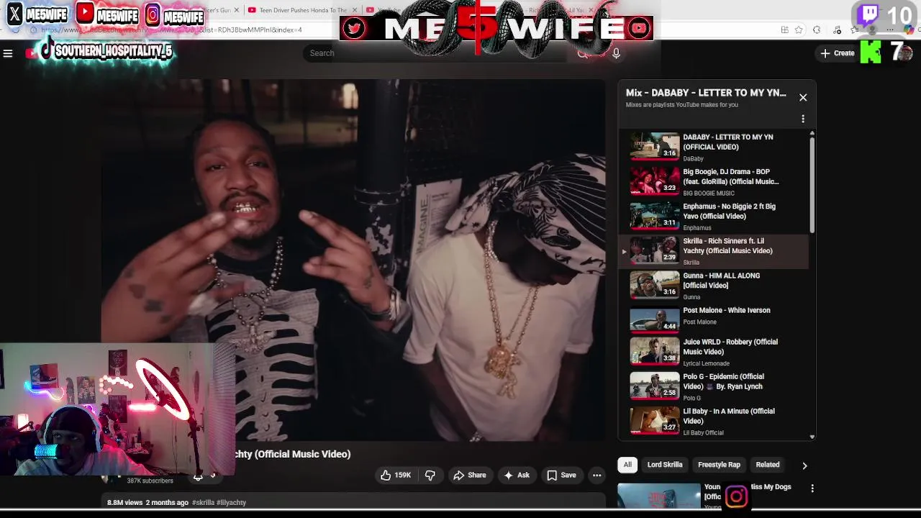Click 'Mix - DABABY - LETTER TO MY YN' heading
Viewport: 921px width, 518px height.
[706, 93]
